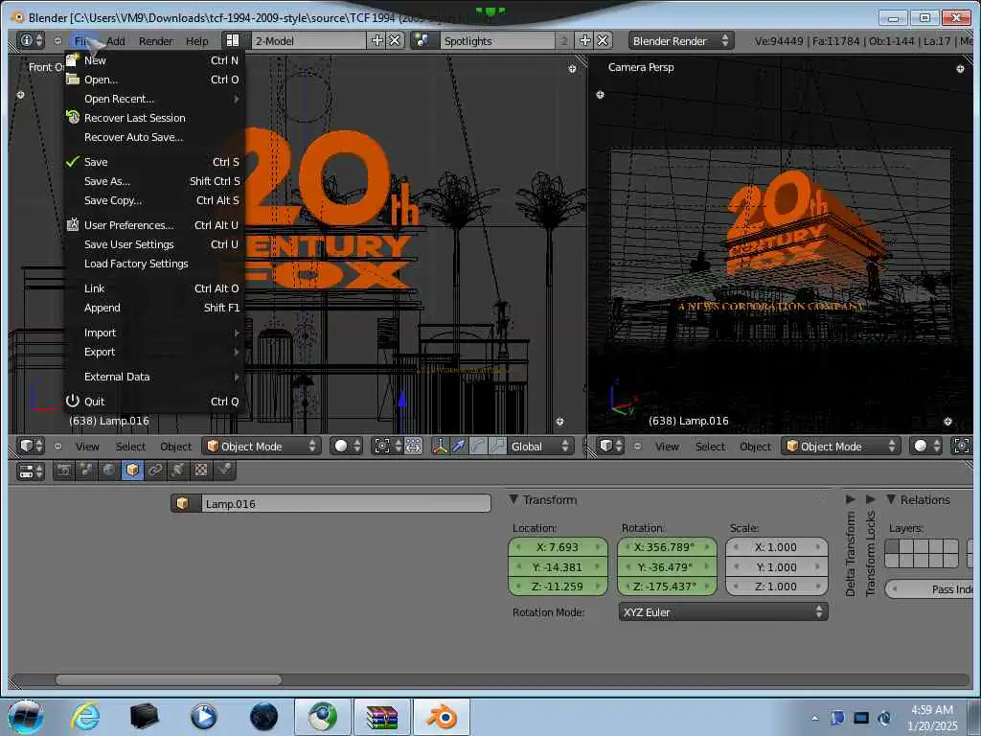Collapse Camera viewport header menus
981x736 pixels.
(x=637, y=447)
